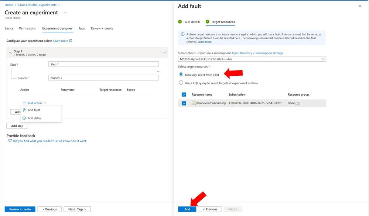Open Learn more link in info notice

click(205, 42)
